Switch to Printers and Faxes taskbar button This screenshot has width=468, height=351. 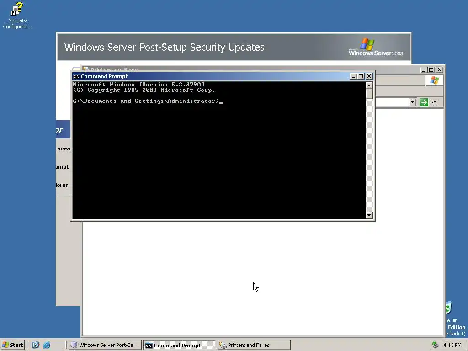[254, 345]
